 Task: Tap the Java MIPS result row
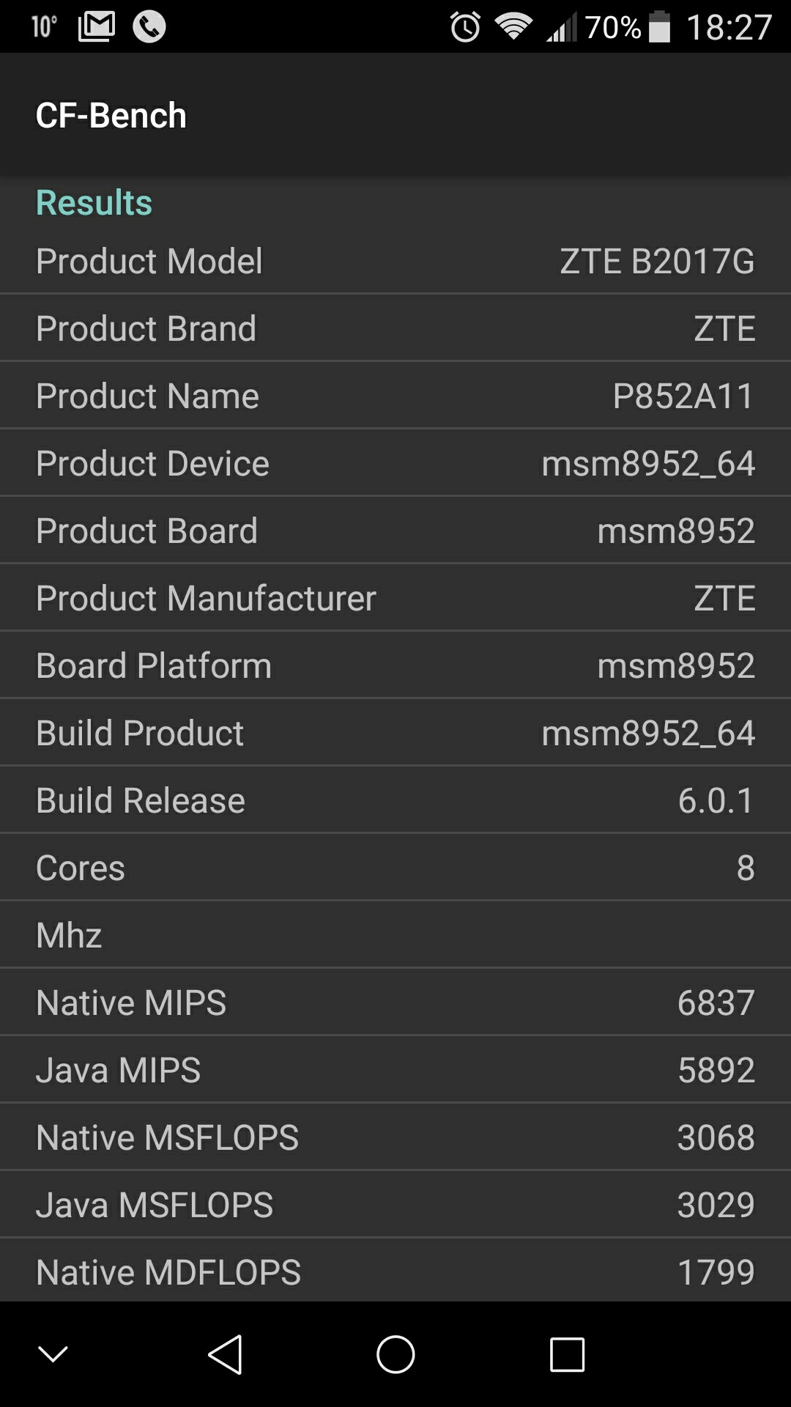(x=395, y=1070)
